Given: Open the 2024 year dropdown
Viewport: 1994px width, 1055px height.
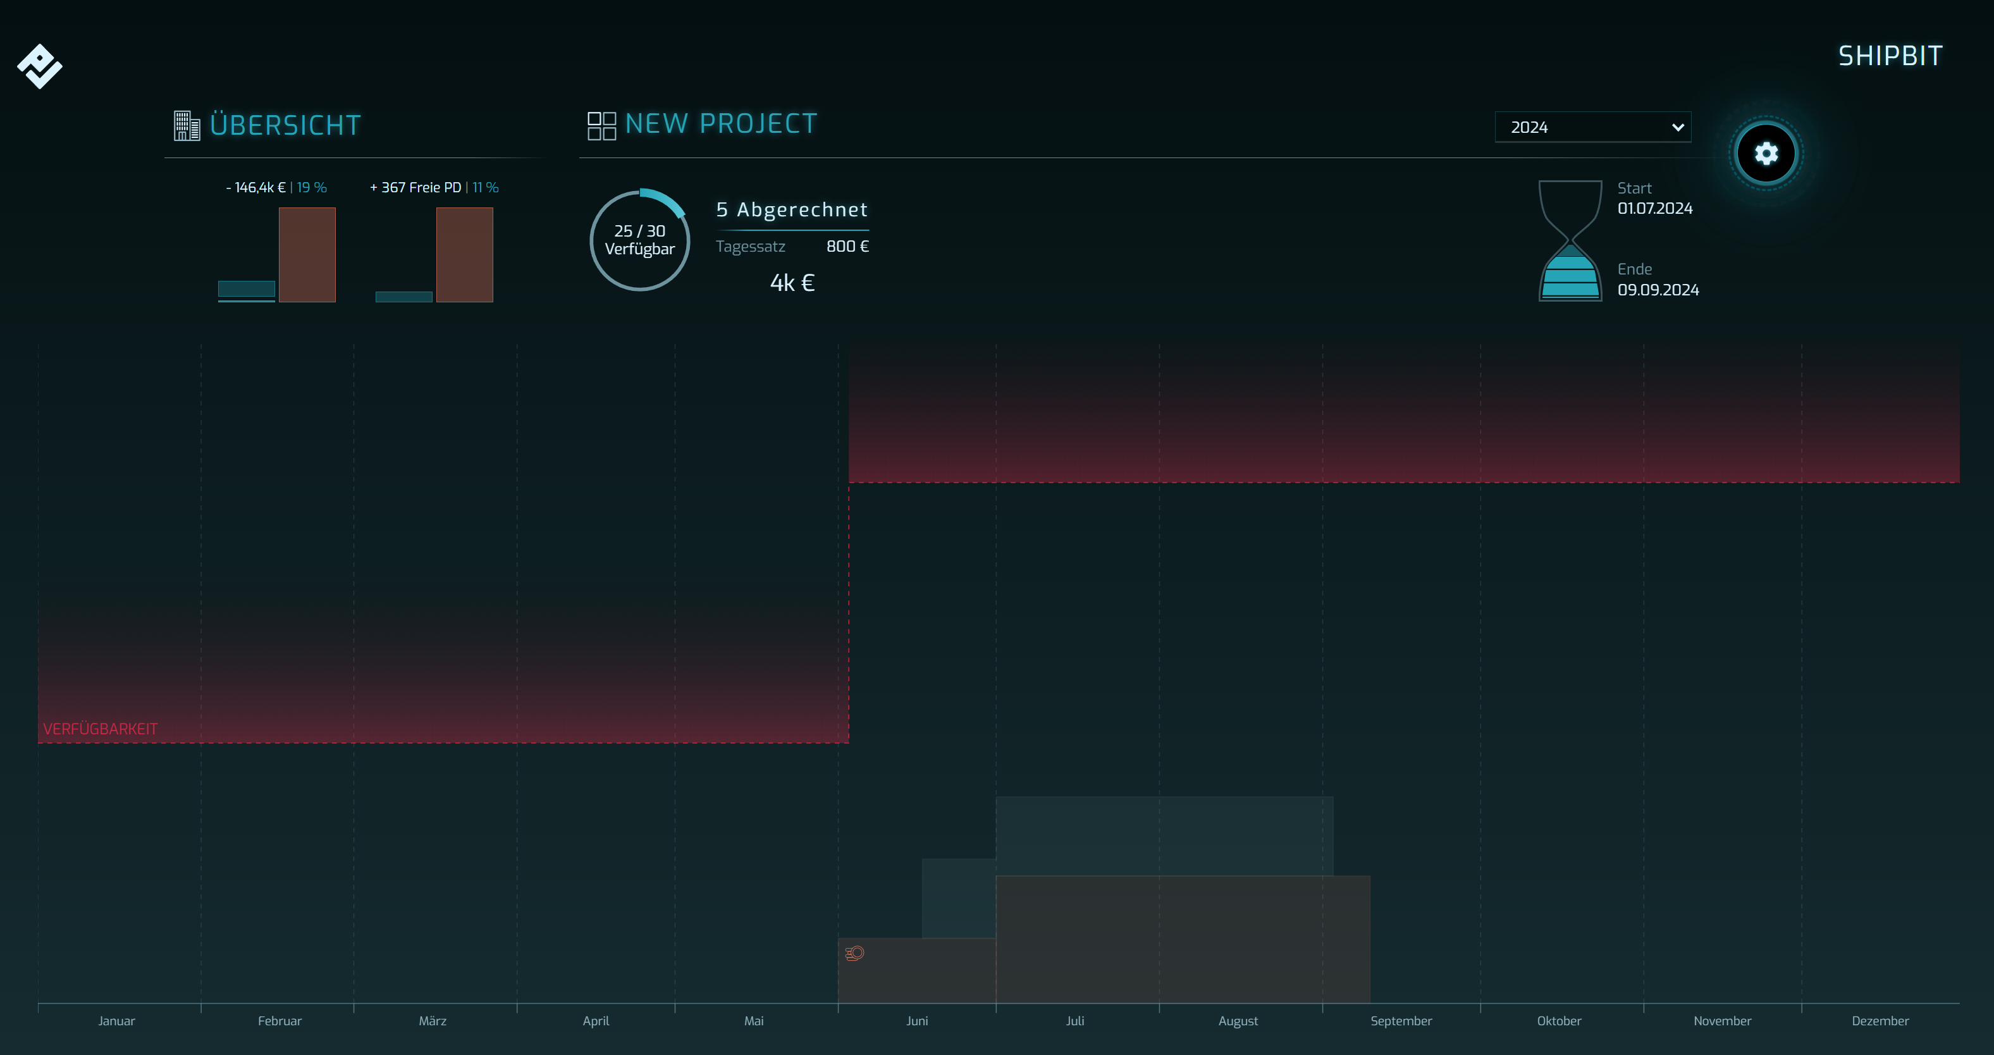Looking at the screenshot, I should pos(1592,127).
